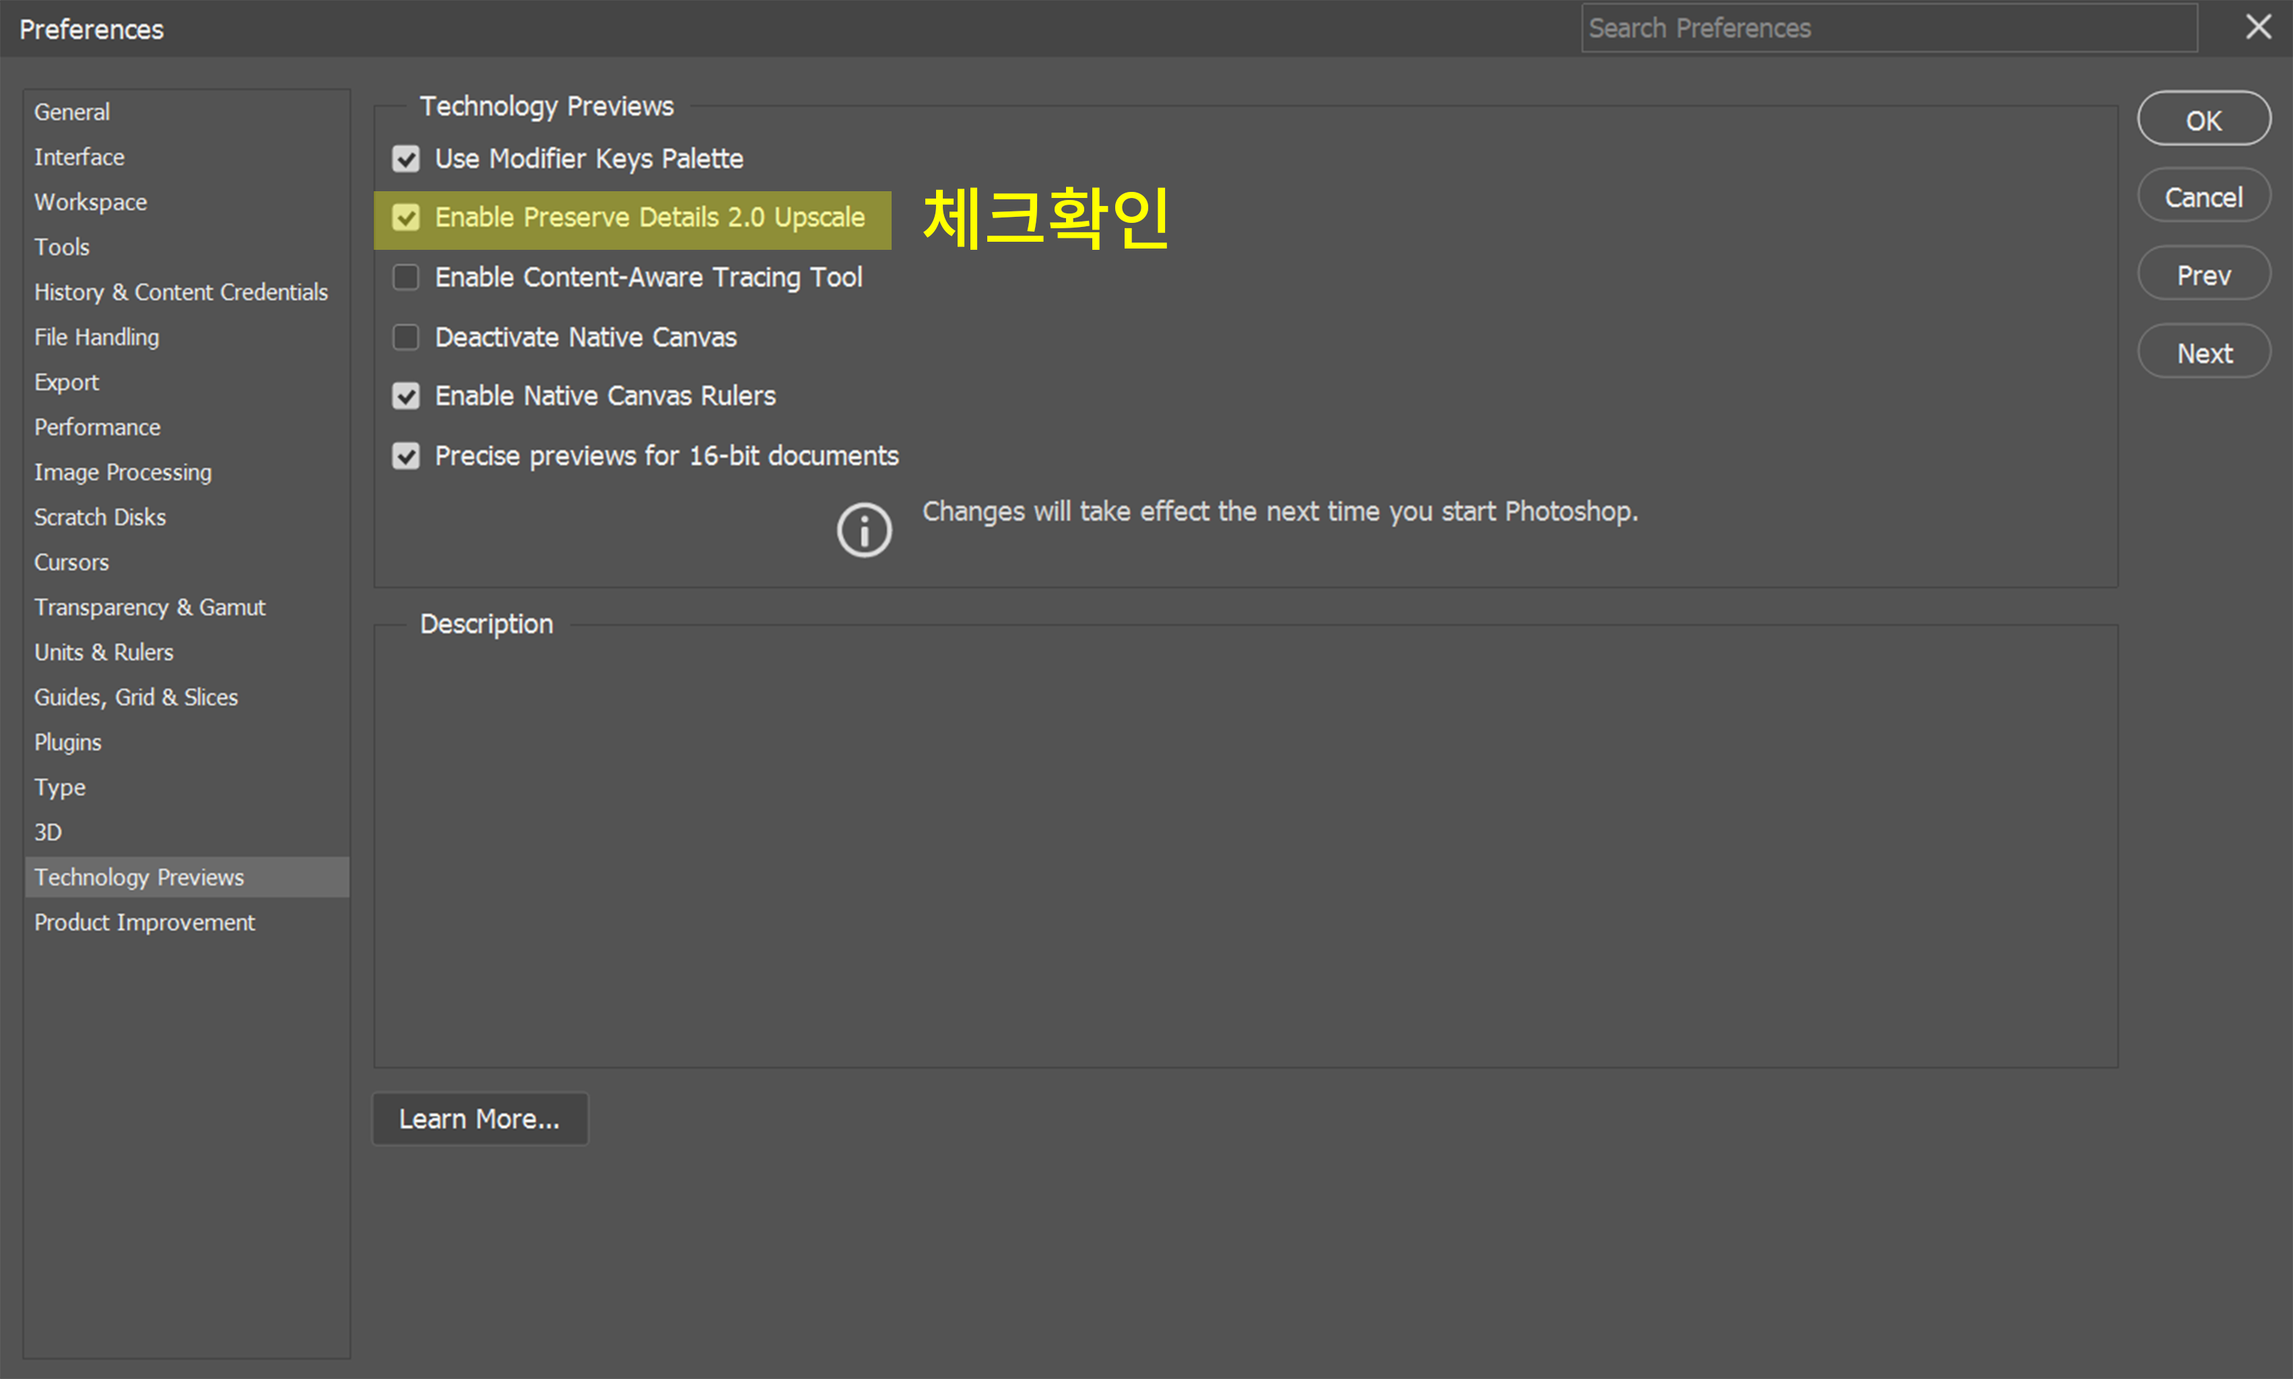Switch to Interface preferences
The height and width of the screenshot is (1379, 2293).
pos(80,157)
